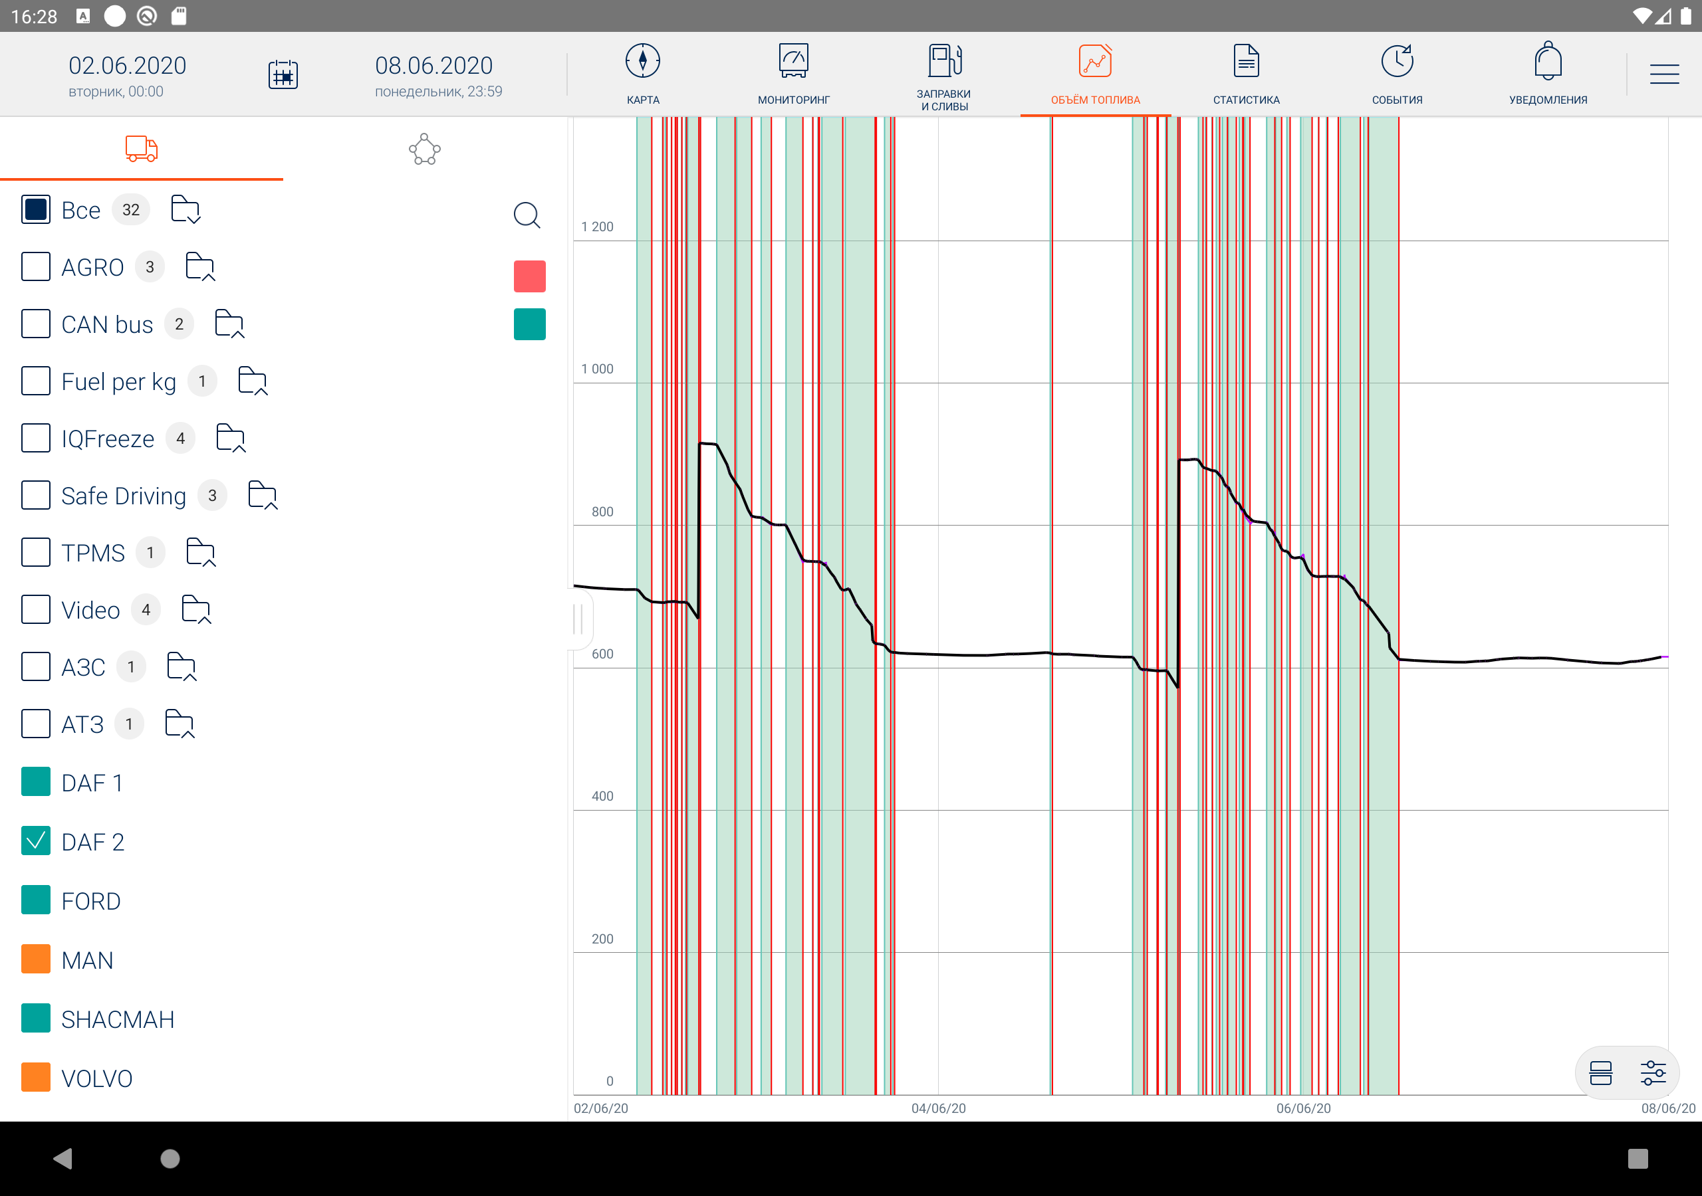Expand the CAN bus folder
Viewport: 1702px width, 1196px height.
[x=229, y=324]
